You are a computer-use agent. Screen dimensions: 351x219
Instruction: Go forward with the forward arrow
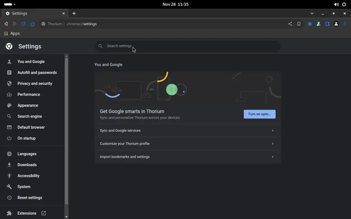(15, 24)
